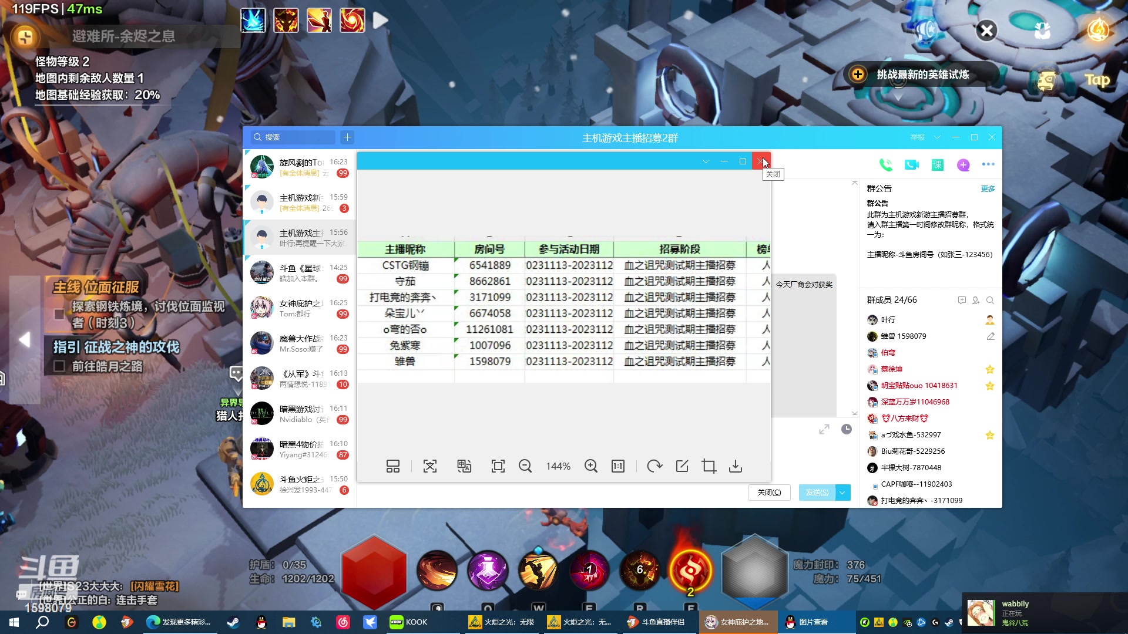1128x634 pixels.
Task: Click the plus button next to search box
Action: [347, 137]
